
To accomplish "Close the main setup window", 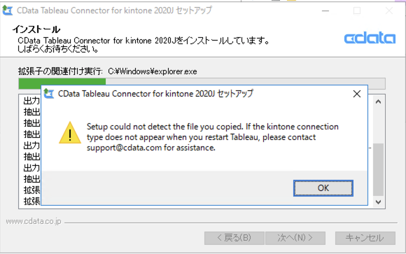I will tap(389, 10).
